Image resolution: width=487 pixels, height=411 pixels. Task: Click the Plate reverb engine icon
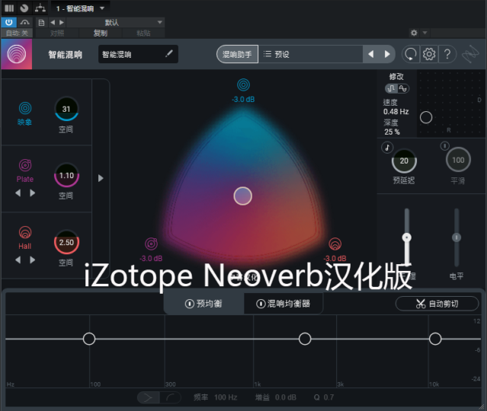(x=25, y=165)
